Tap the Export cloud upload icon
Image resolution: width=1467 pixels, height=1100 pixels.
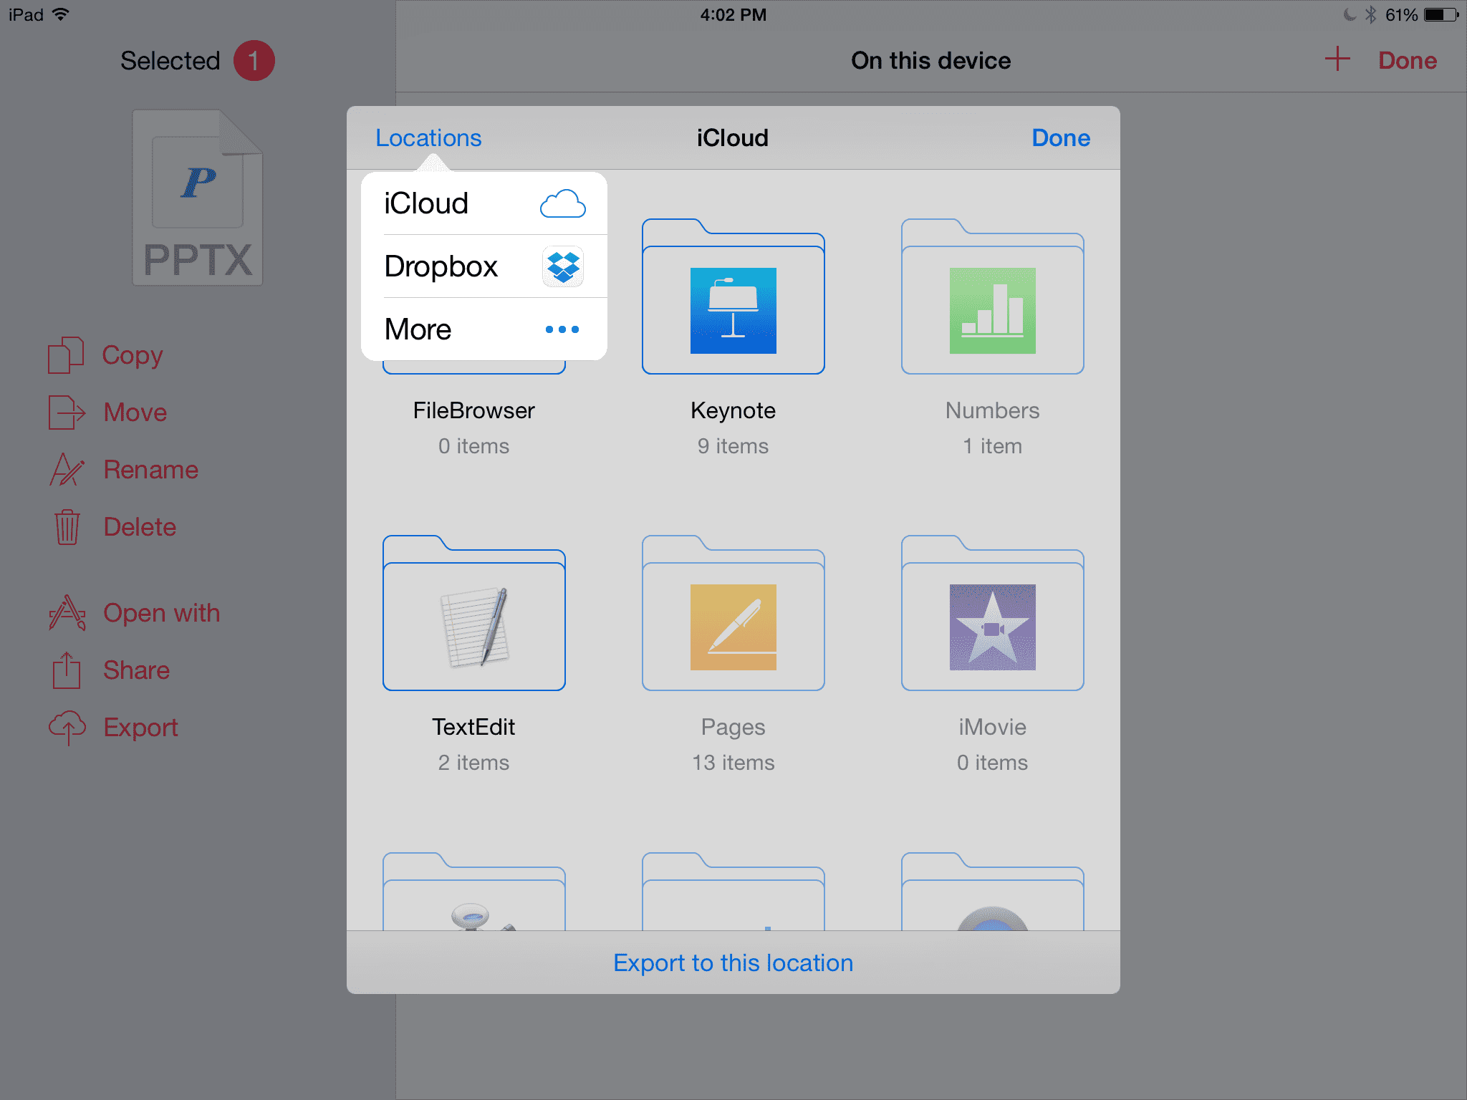pyautogui.click(x=67, y=728)
